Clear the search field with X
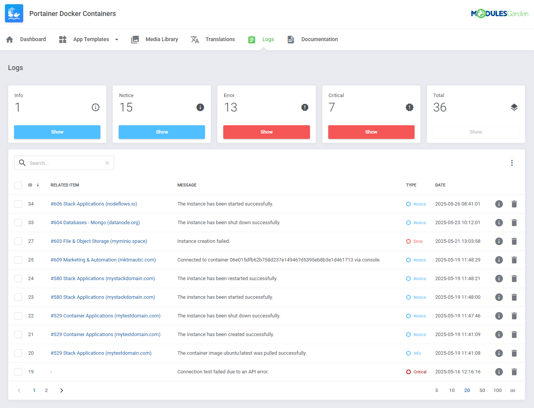 pyautogui.click(x=107, y=163)
